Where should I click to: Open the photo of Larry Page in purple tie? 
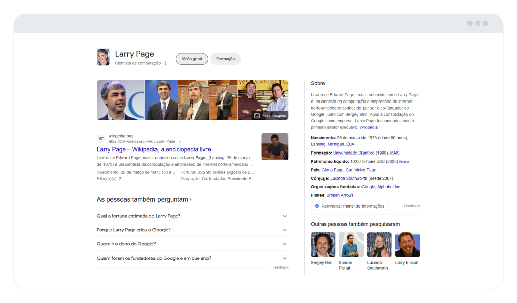tap(161, 100)
